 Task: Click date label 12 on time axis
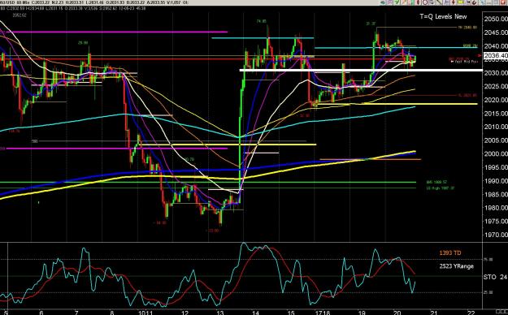[185, 313]
